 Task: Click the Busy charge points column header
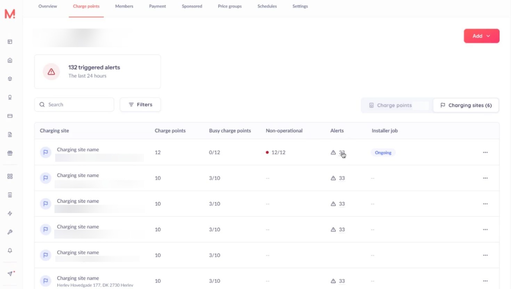[230, 131]
